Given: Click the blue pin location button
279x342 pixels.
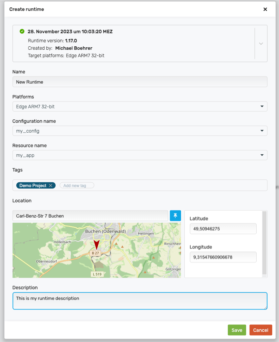Looking at the screenshot, I should click(x=175, y=215).
